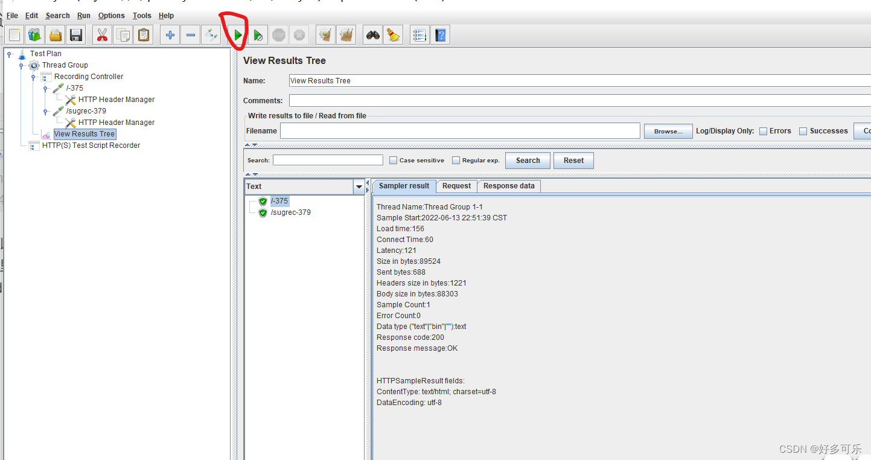Reset search with the yellow brush icon
871x460 pixels.
pos(394,35)
